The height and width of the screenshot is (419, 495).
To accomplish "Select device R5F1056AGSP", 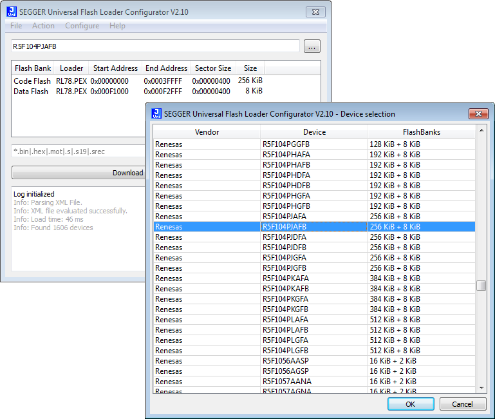I will pyautogui.click(x=314, y=371).
